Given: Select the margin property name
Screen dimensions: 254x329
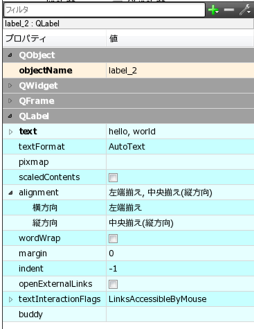Looking at the screenshot, I should 33,254.
